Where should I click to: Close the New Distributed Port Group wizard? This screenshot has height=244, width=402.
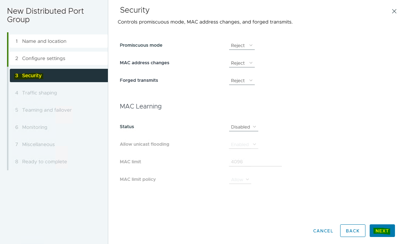pos(394,11)
